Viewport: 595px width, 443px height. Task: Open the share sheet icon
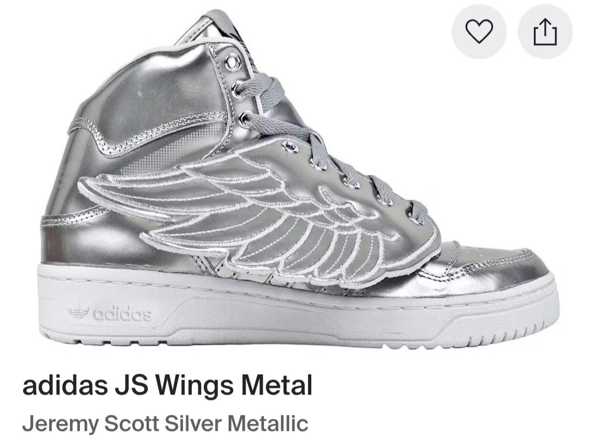545,31
